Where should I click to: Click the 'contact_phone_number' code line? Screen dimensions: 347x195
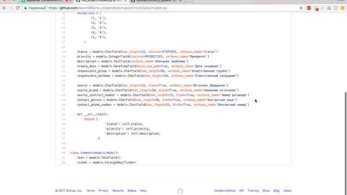163,105
